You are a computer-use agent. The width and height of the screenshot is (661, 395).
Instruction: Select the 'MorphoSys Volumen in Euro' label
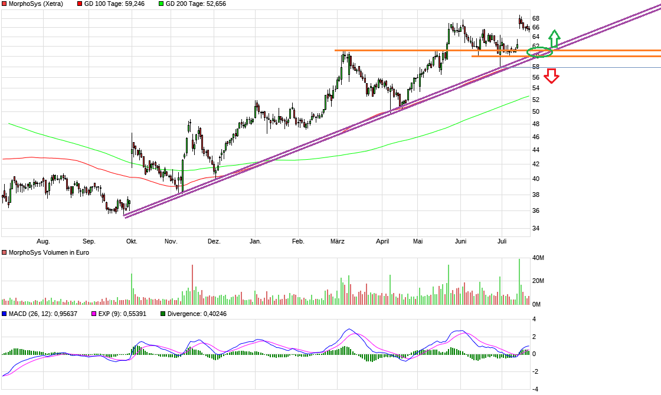click(49, 253)
